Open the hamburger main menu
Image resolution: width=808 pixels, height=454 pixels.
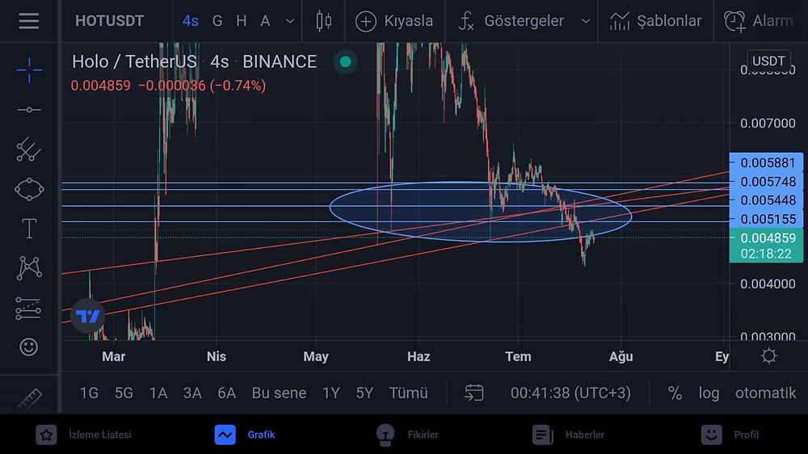point(29,21)
